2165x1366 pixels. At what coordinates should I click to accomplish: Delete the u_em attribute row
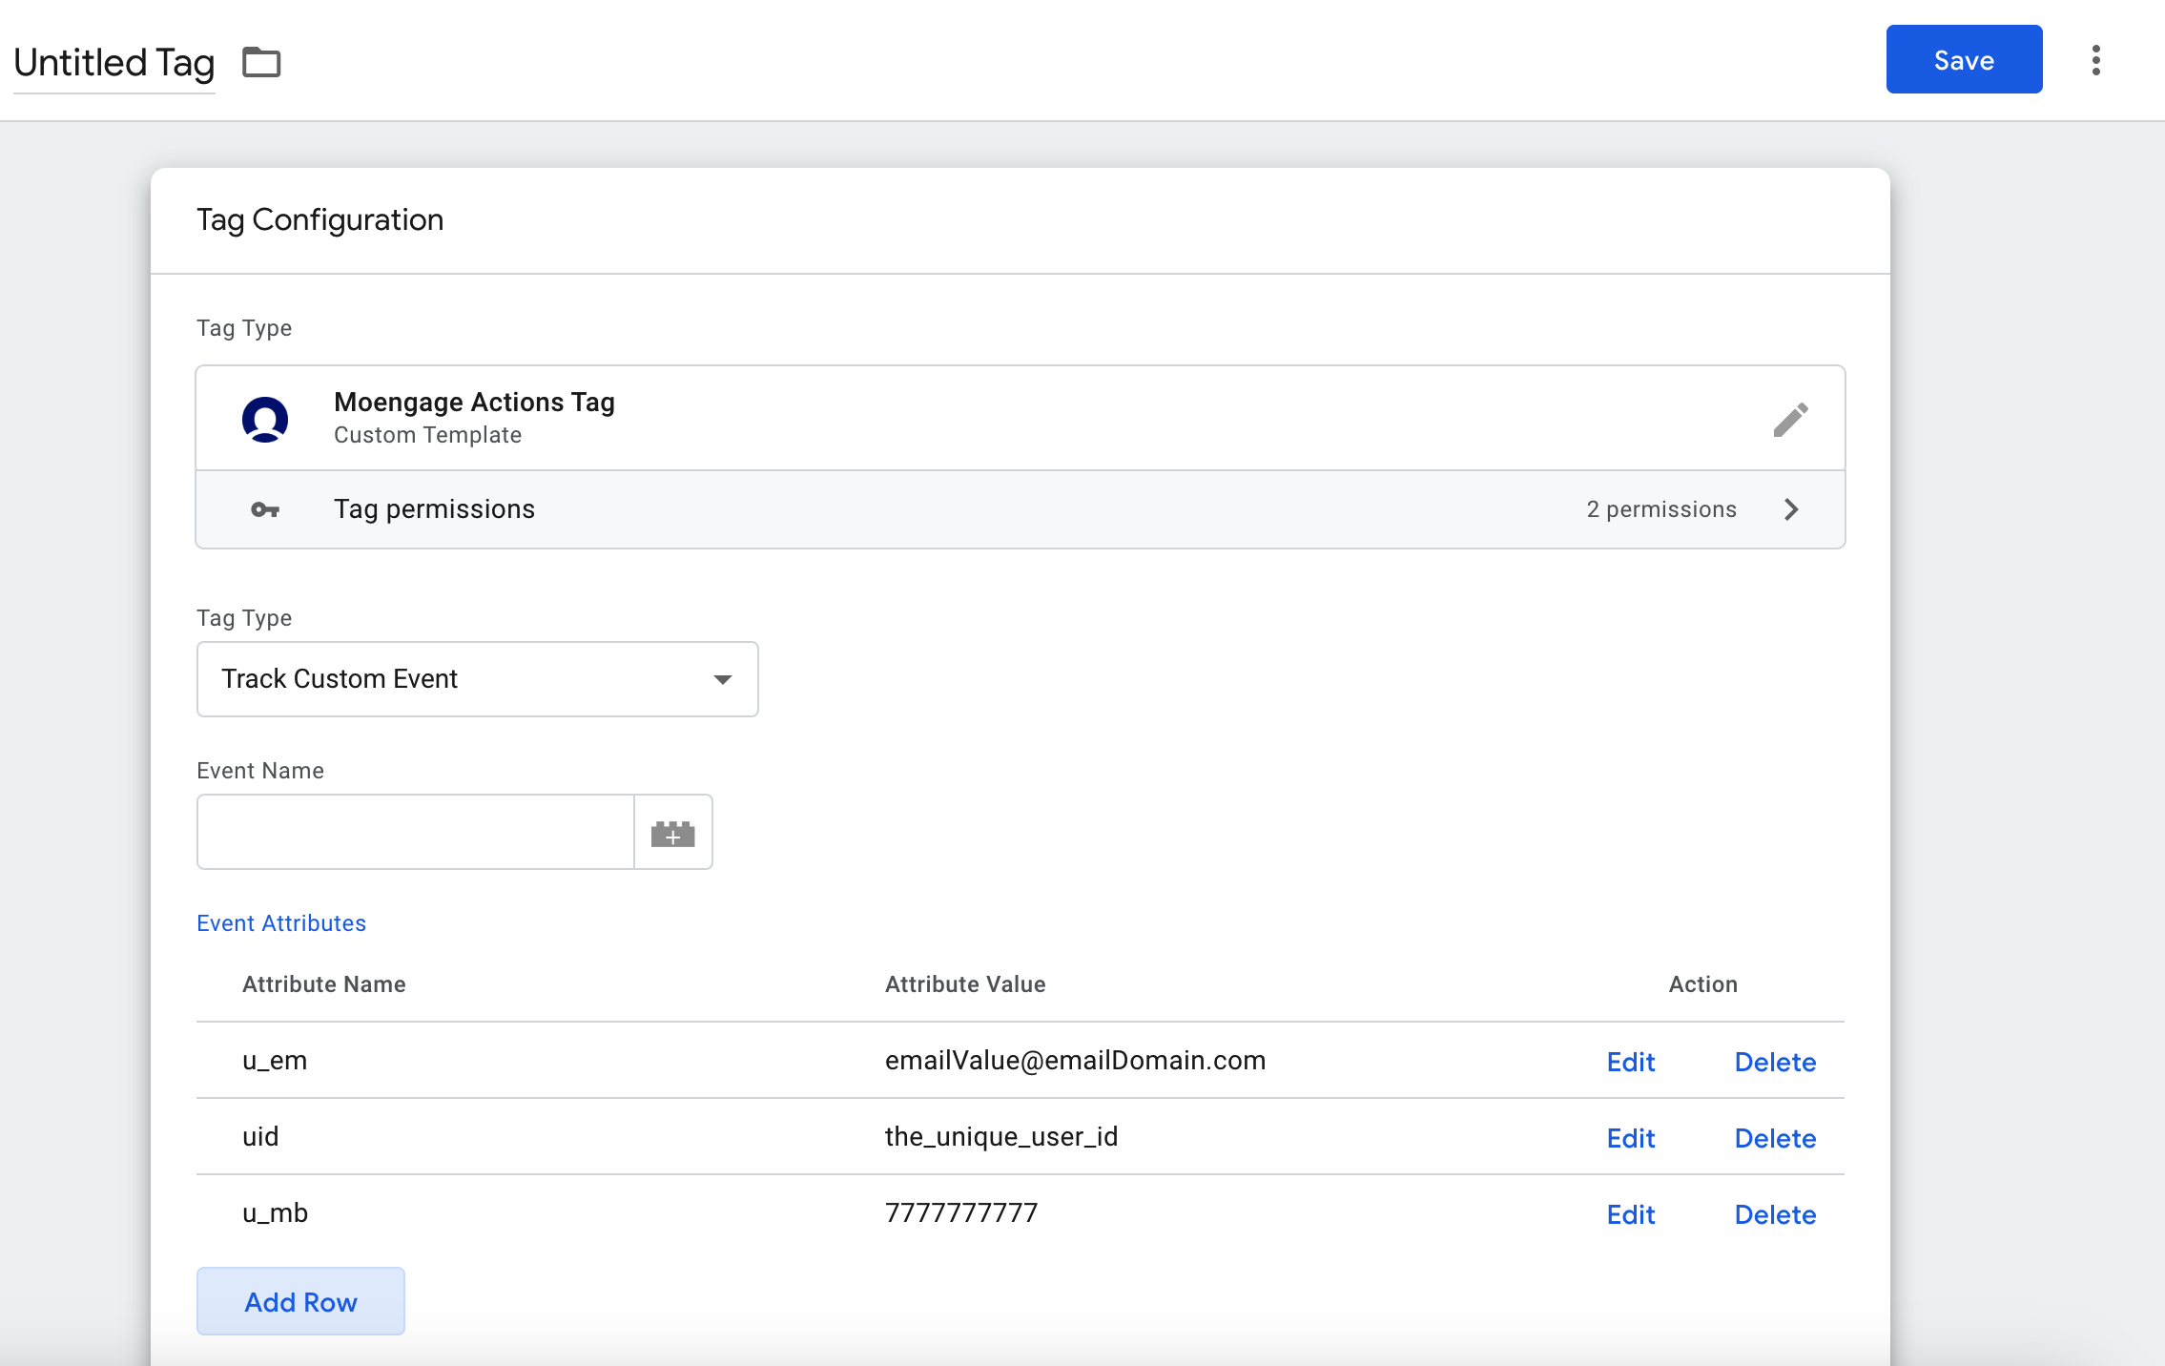click(x=1775, y=1062)
